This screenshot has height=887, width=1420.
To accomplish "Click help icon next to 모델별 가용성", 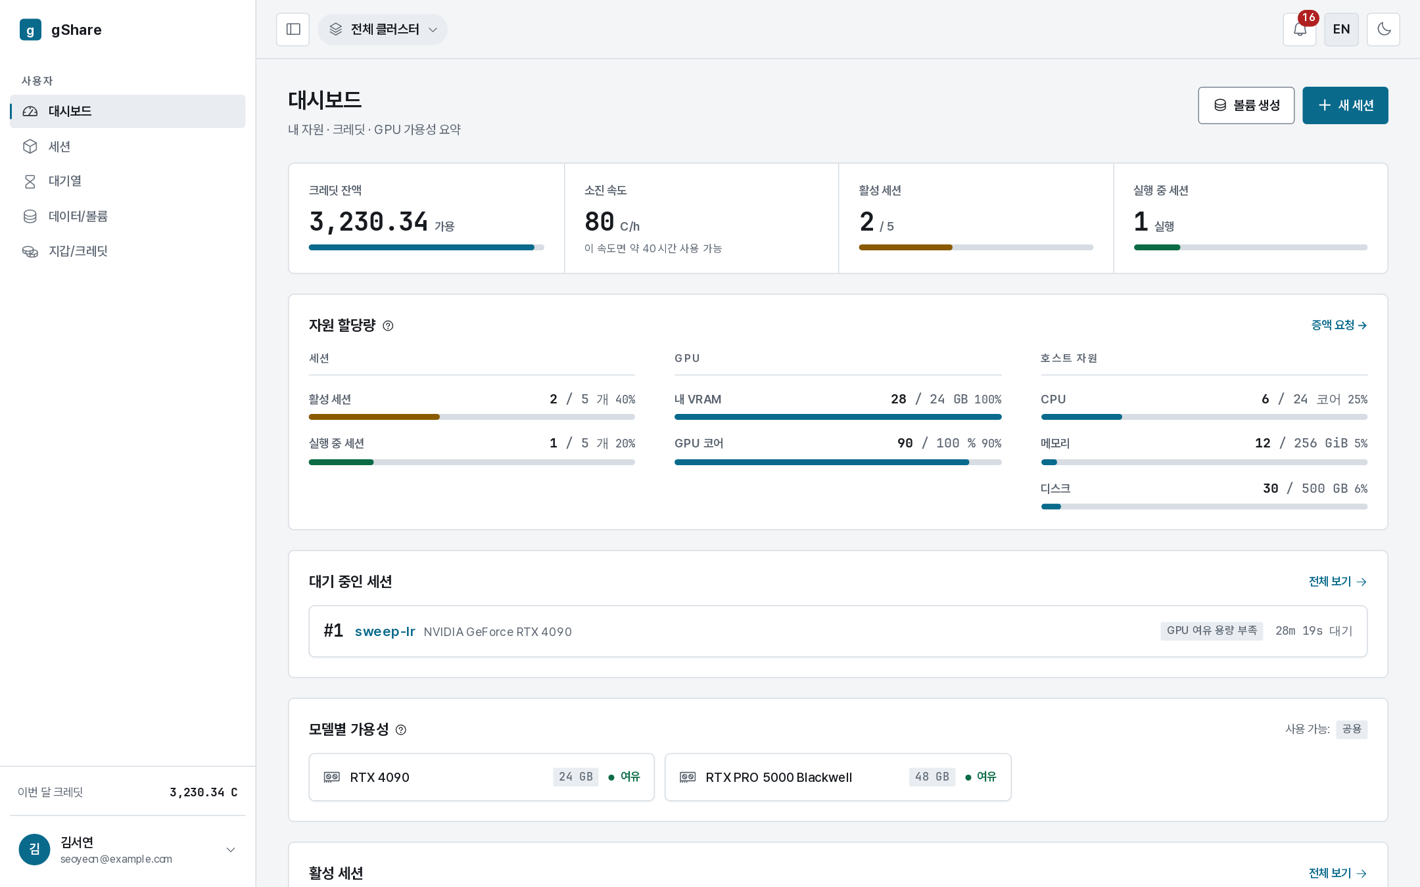I will click(x=401, y=730).
